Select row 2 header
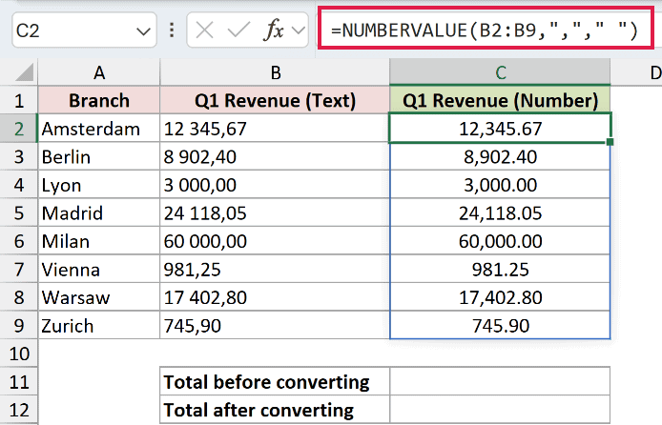 click(x=18, y=129)
